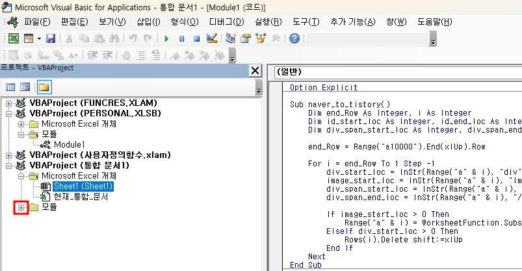The width and height of the screenshot is (522, 271).
Task: Collapse VBAProject (PERSONAL.XLSB) node
Action: pyautogui.click(x=8, y=114)
